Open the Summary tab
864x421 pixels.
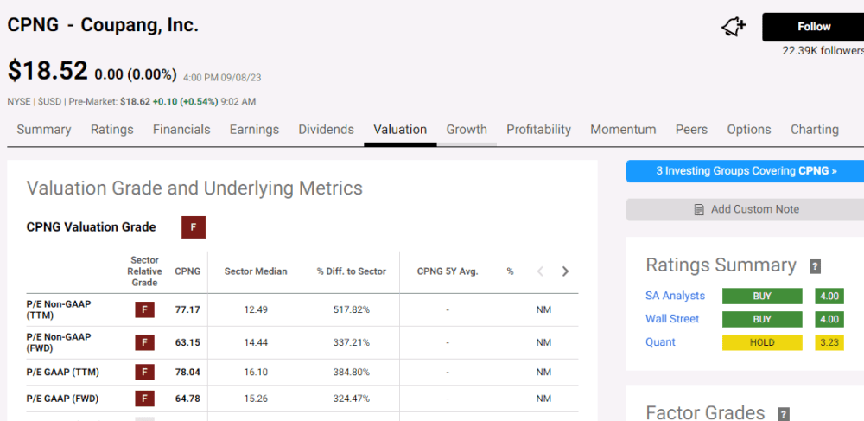[x=43, y=130]
